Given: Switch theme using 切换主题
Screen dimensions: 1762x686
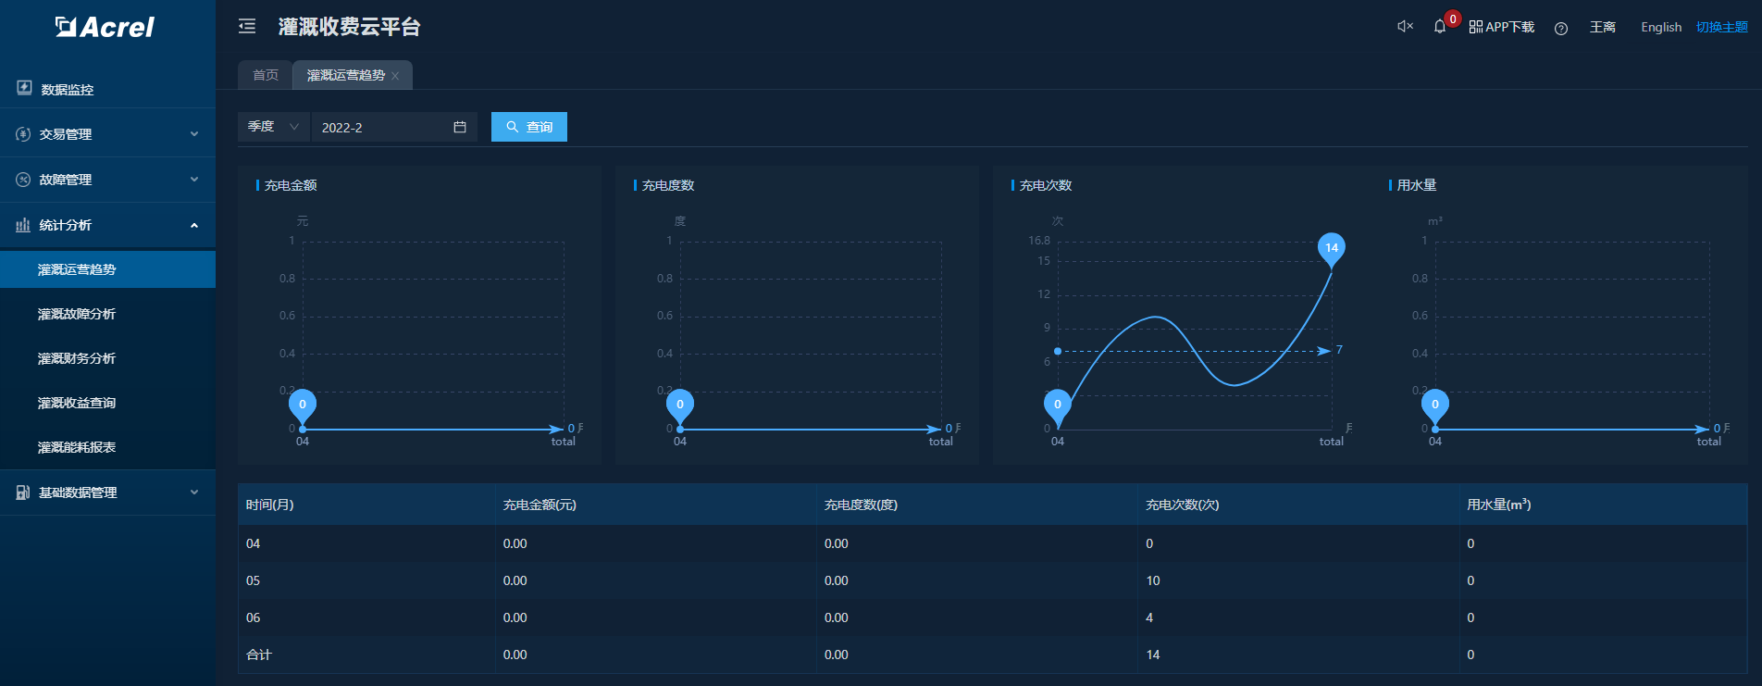Looking at the screenshot, I should (1721, 27).
